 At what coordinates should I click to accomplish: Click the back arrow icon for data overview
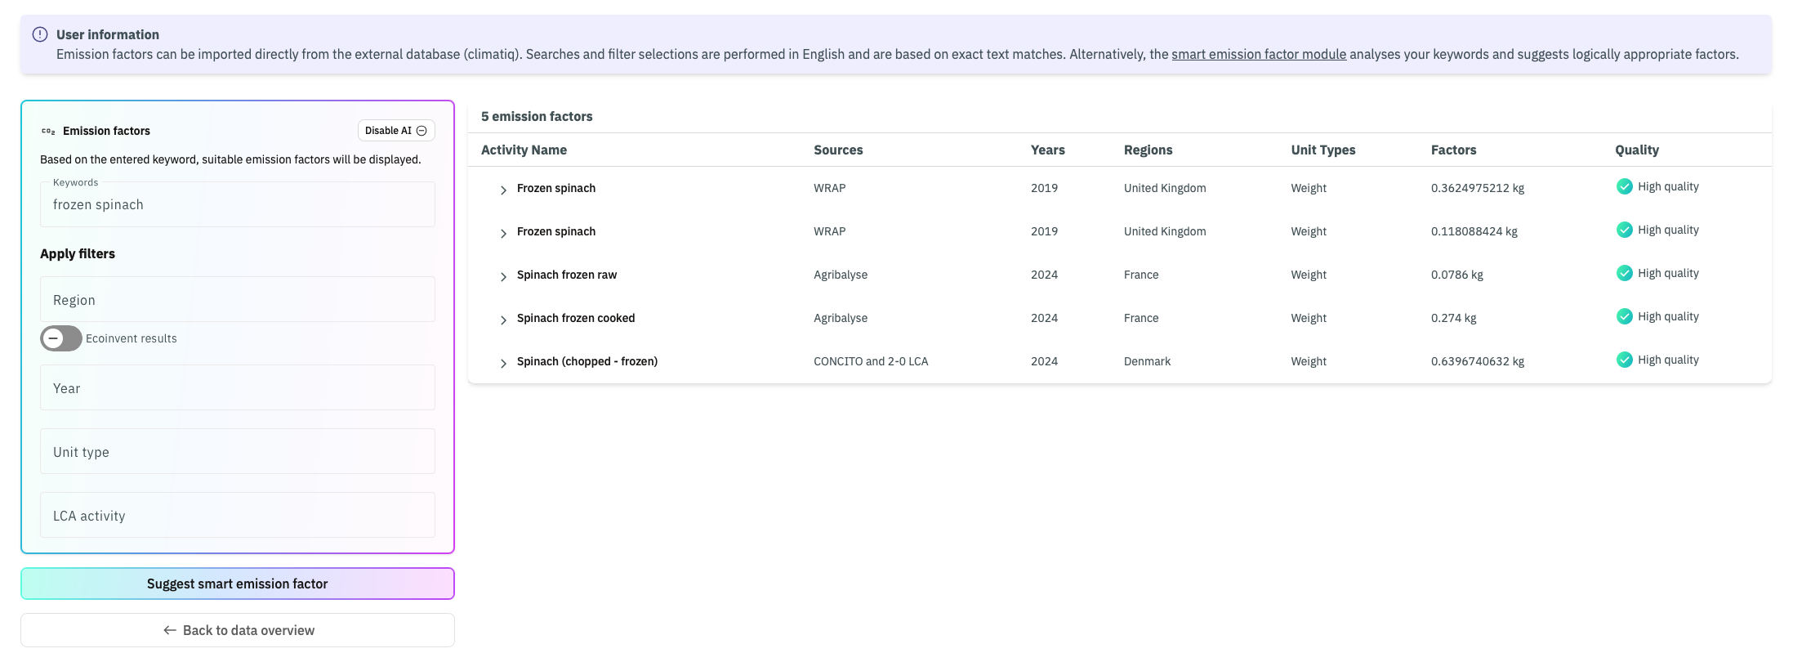(170, 630)
